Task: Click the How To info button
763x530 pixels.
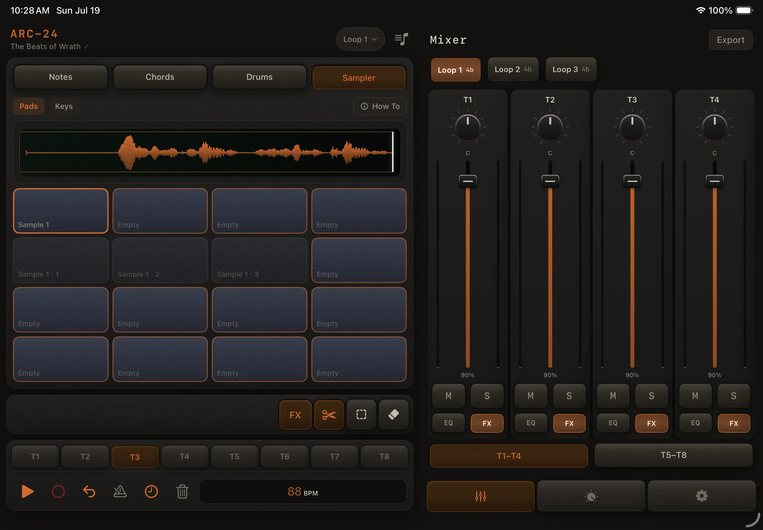Action: (380, 106)
